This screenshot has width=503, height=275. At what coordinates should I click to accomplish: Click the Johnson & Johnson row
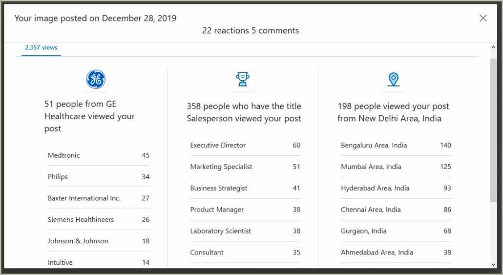tap(99, 241)
